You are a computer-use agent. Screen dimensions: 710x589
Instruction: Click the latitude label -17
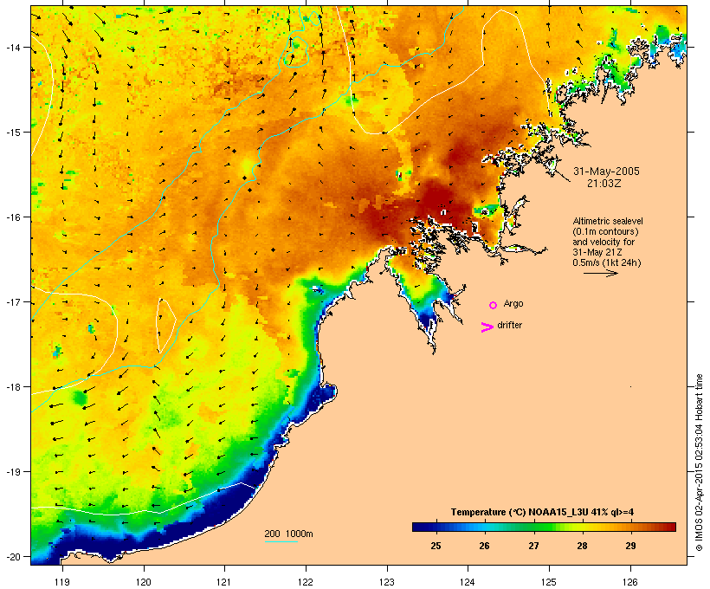[x=12, y=302]
